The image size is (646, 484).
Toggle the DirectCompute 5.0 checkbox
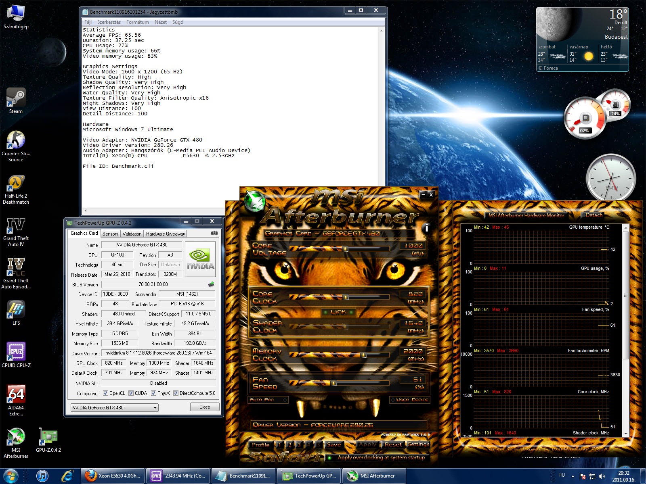pos(176,393)
